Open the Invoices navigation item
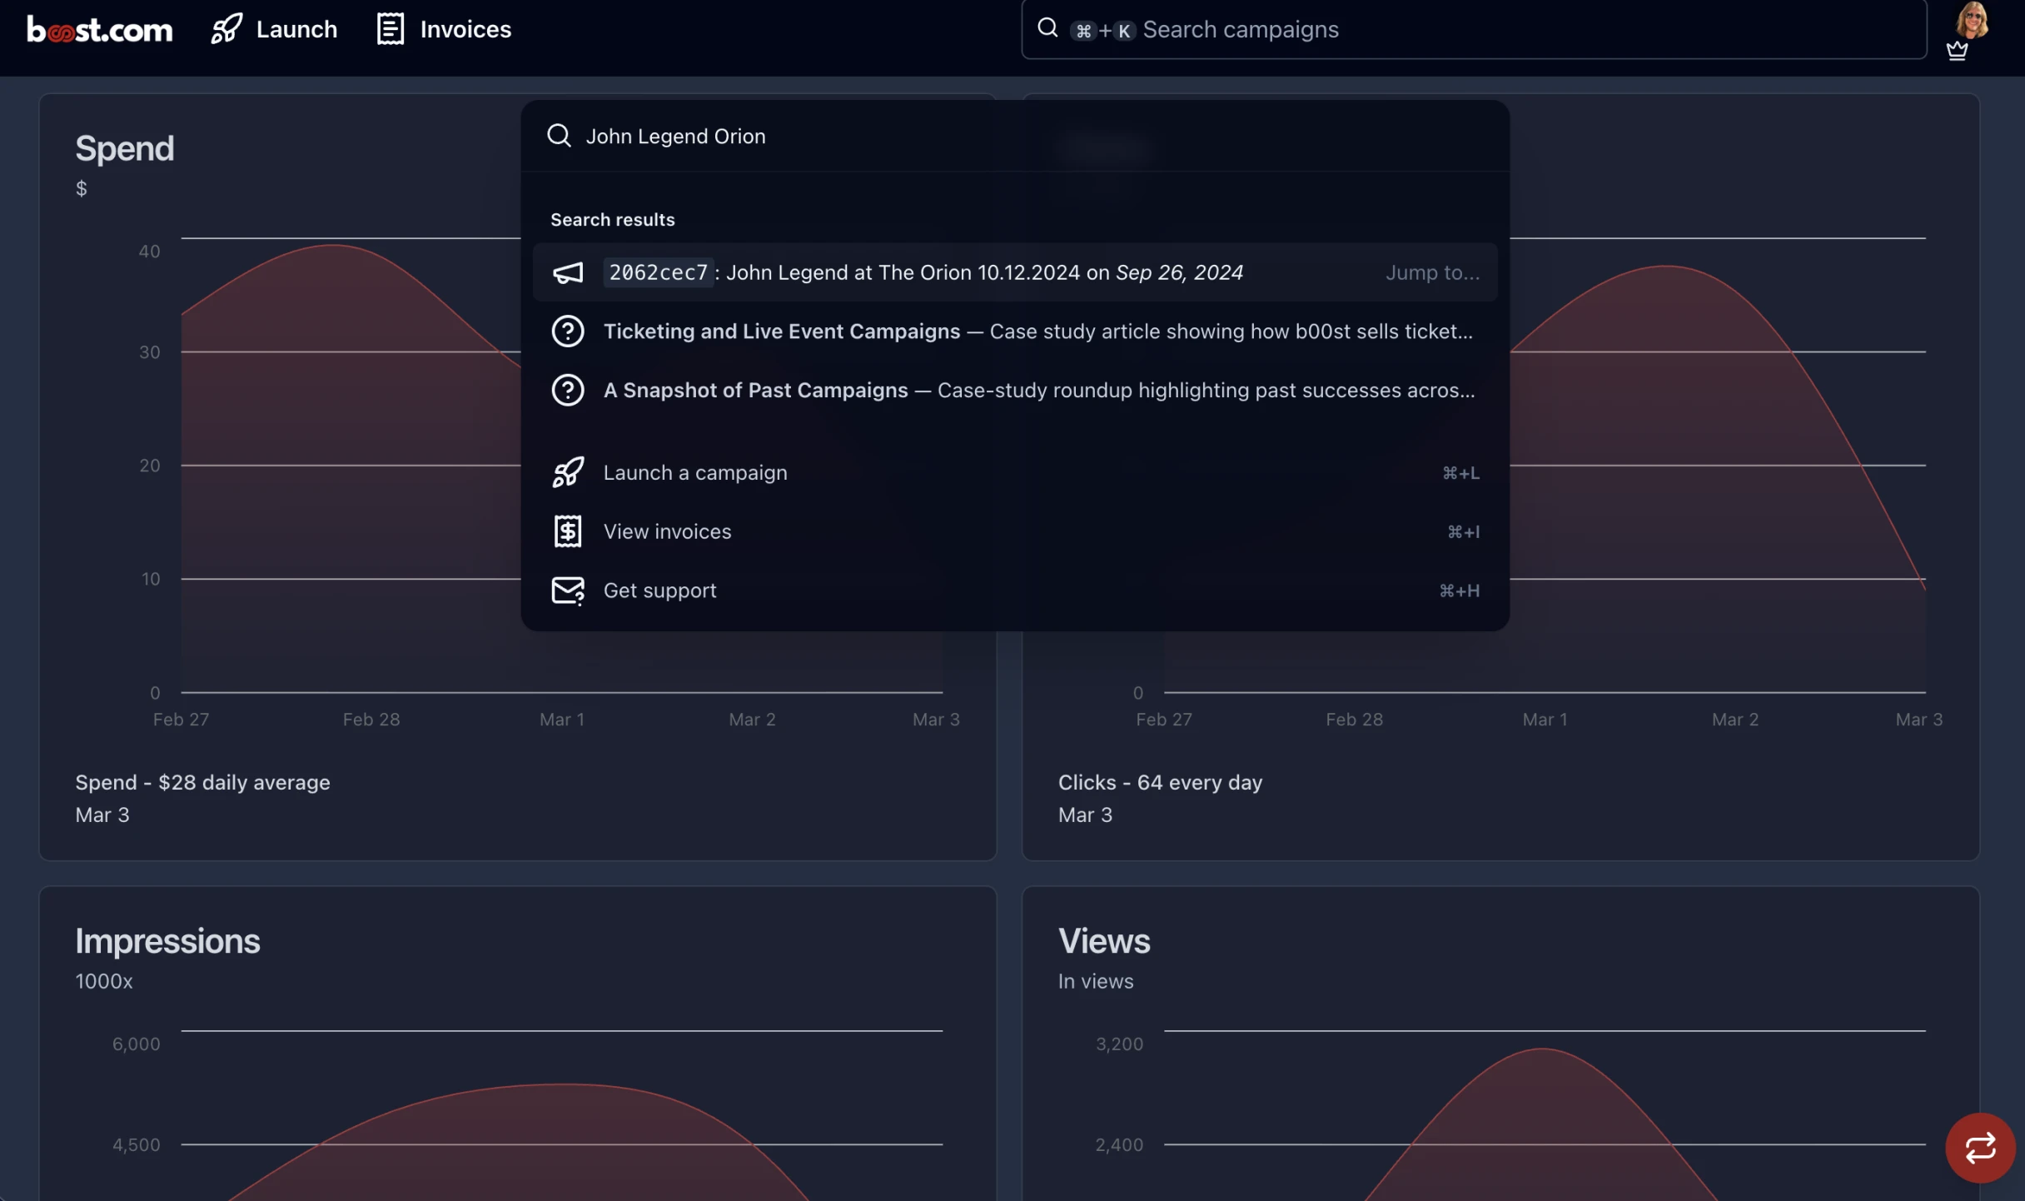Screen dimensions: 2025x1201 (x=465, y=29)
